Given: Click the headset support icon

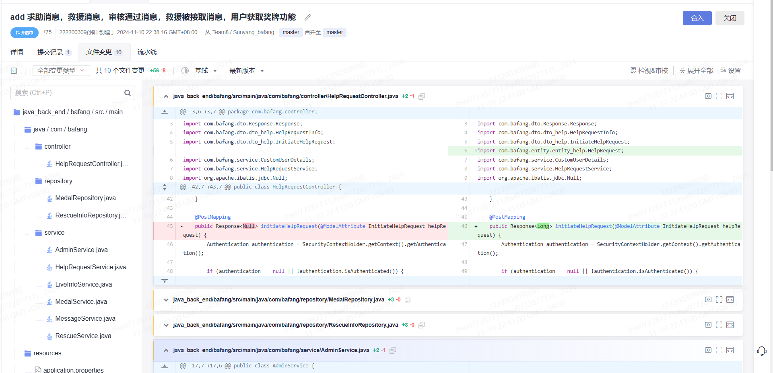Looking at the screenshot, I should [761, 351].
